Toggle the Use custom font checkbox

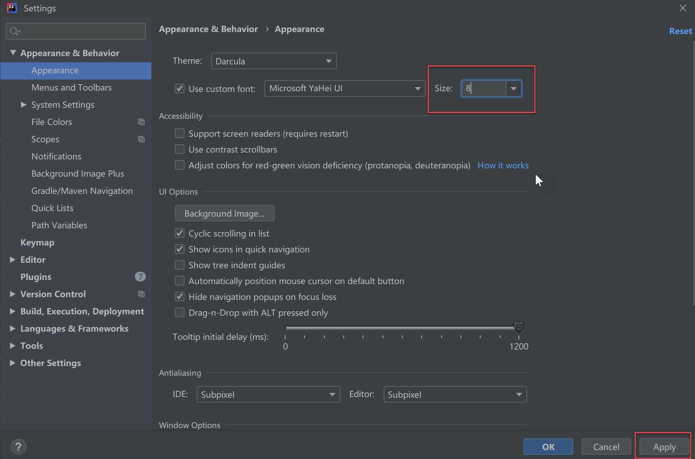pyautogui.click(x=180, y=88)
